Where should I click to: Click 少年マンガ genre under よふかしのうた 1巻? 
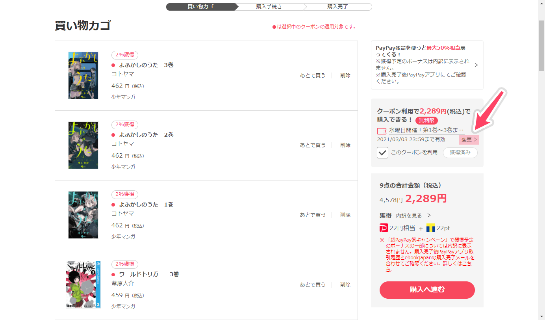(123, 236)
